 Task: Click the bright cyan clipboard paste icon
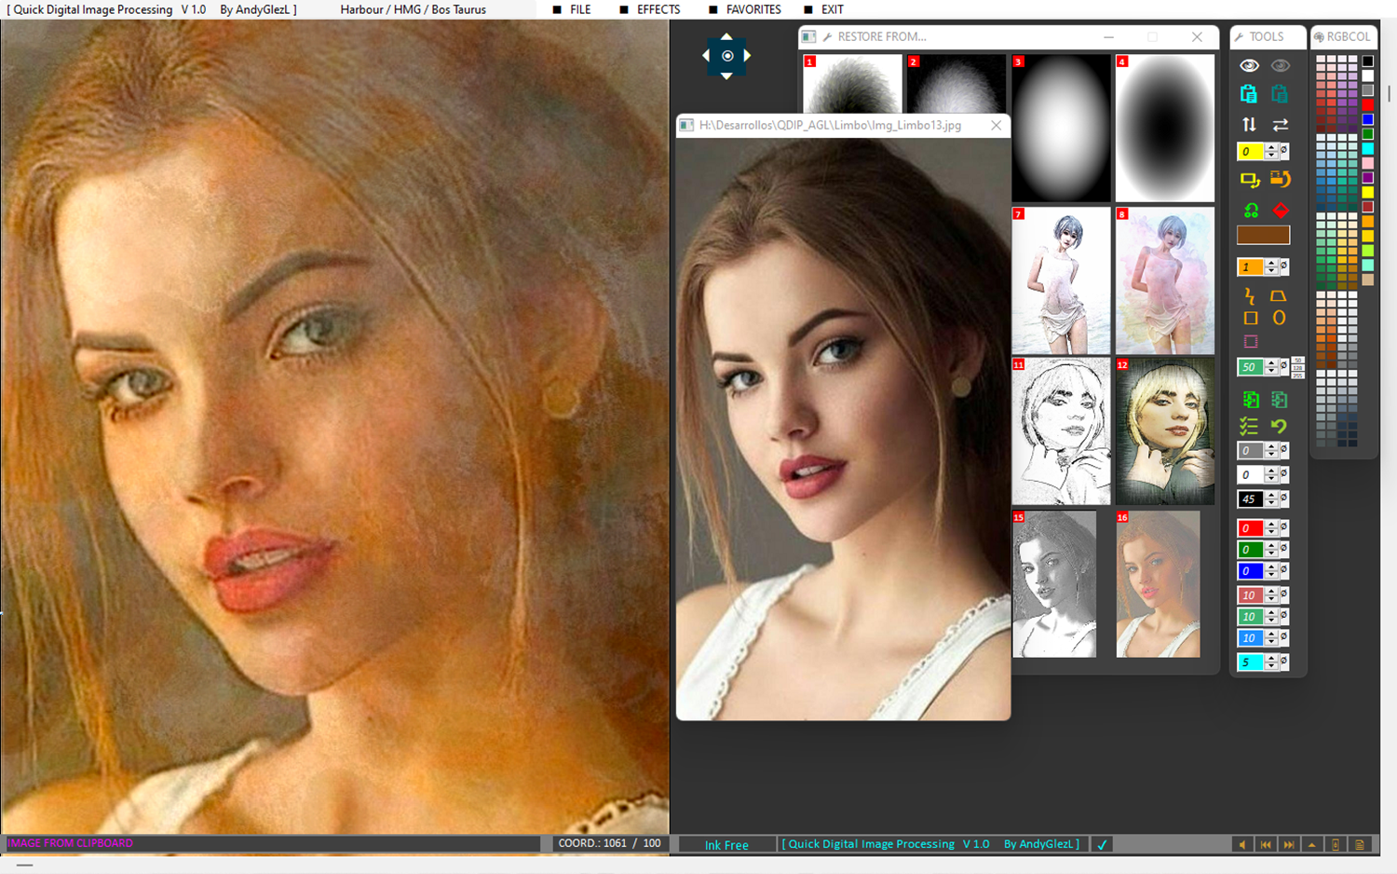click(x=1249, y=94)
